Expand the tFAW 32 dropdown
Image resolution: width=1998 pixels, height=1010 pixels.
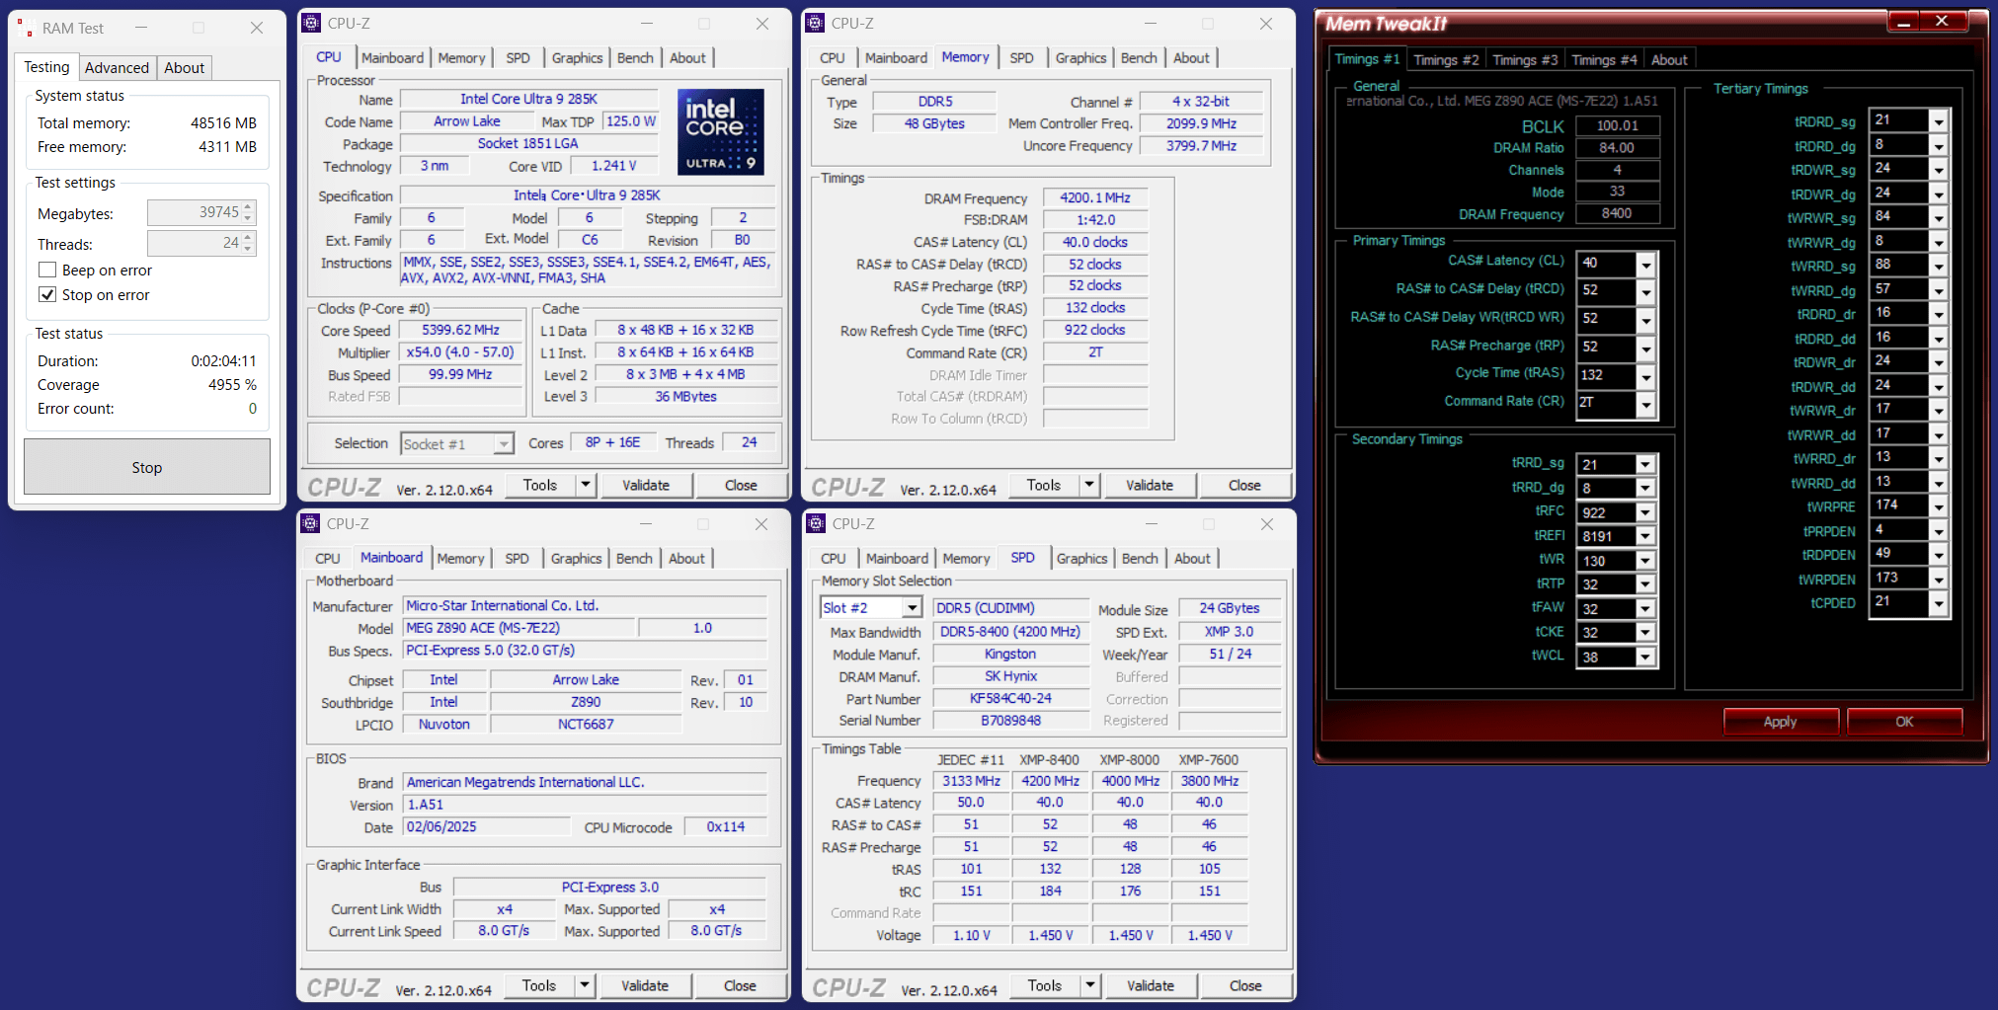[x=1645, y=608]
